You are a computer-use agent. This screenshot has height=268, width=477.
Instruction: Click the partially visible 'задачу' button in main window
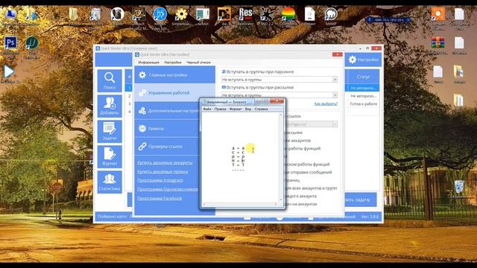click(x=361, y=200)
